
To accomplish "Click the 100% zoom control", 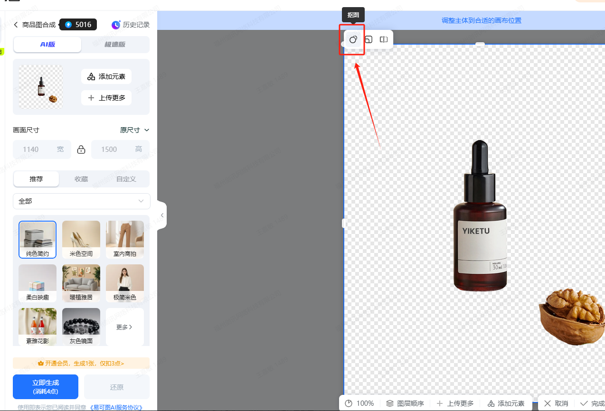I will (359, 403).
